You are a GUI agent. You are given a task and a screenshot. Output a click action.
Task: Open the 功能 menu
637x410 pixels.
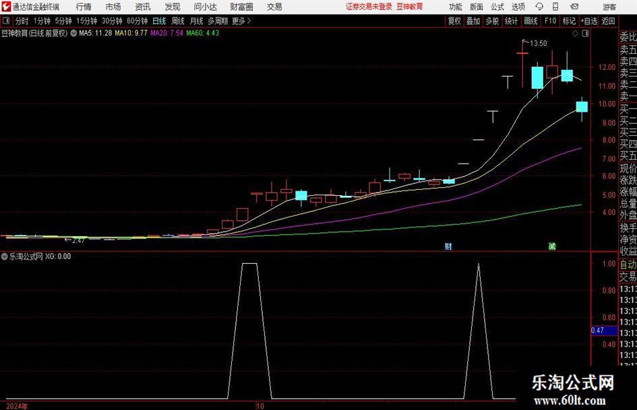click(456, 7)
